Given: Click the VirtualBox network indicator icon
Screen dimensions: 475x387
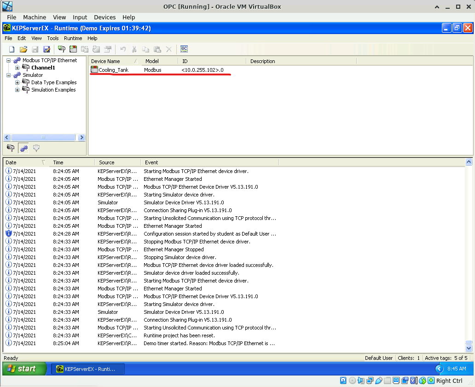Looking at the screenshot, I should (370, 381).
